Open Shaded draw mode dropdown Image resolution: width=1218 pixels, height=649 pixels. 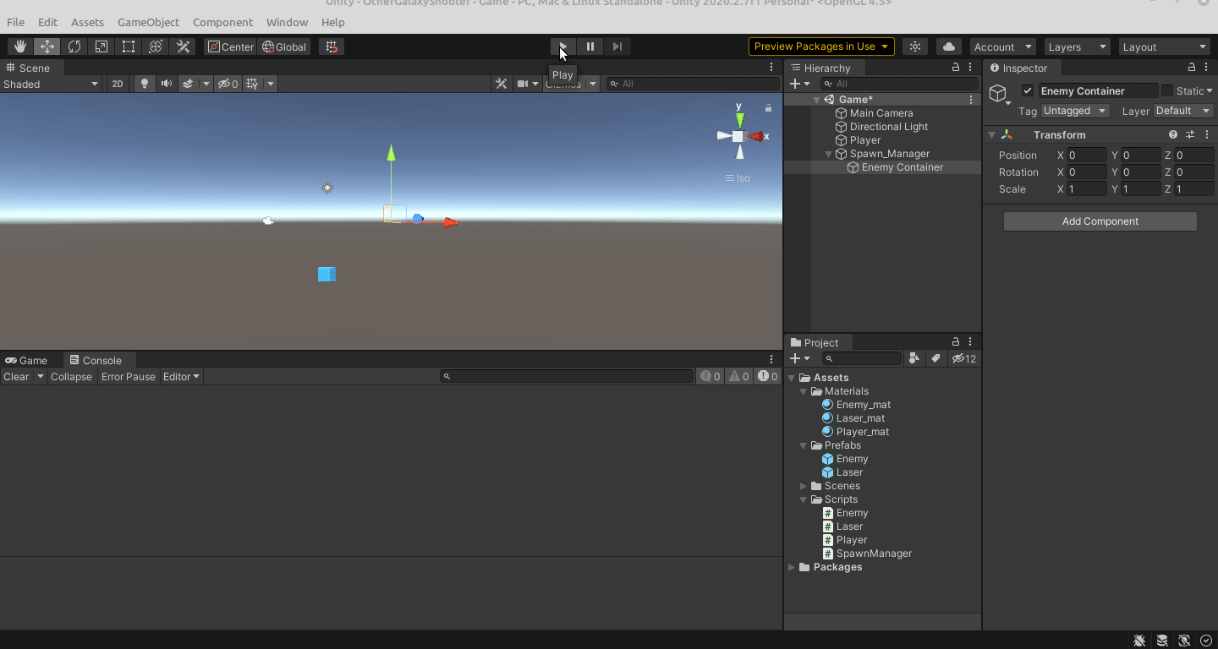coord(51,84)
